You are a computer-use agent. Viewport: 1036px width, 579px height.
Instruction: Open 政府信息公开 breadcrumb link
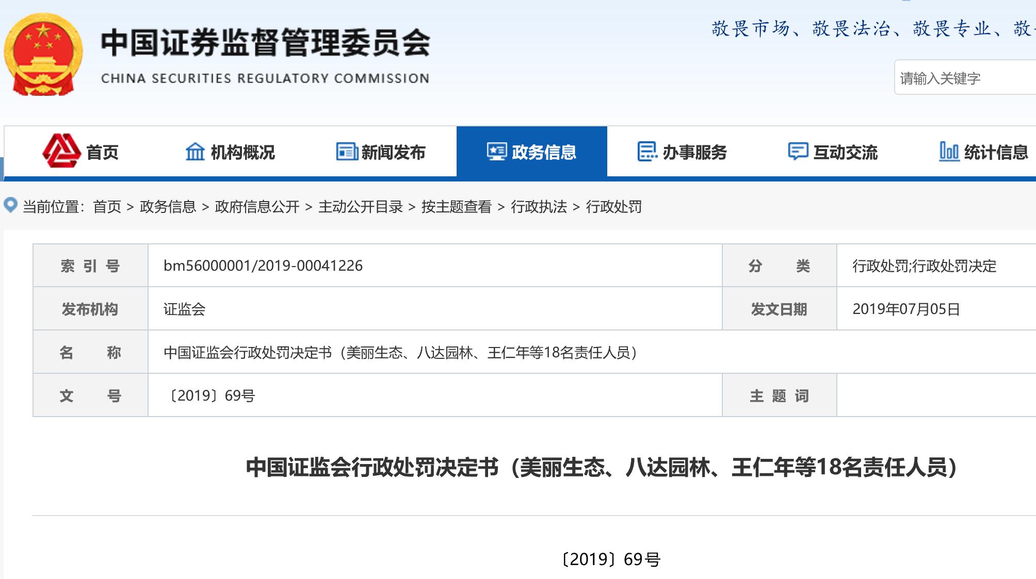pos(257,207)
